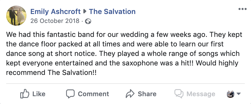251x104 pixels.
Task: Click the small page avatar selector
Action: pos(230,94)
